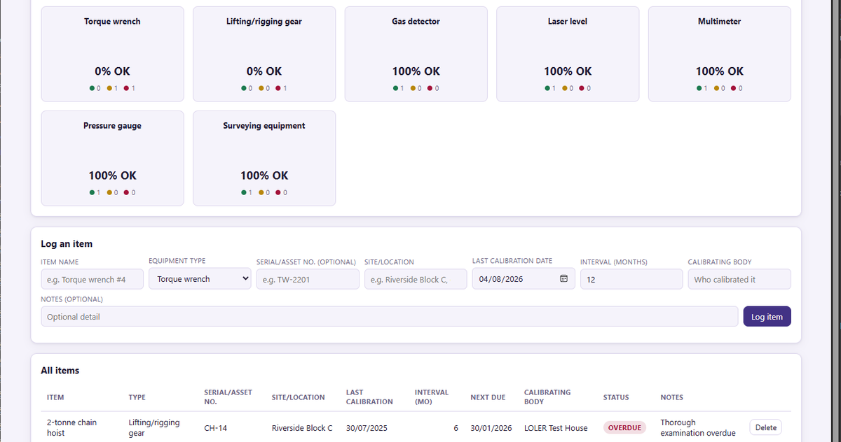Click the STATUS column header
This screenshot has width=841, height=442.
616,397
